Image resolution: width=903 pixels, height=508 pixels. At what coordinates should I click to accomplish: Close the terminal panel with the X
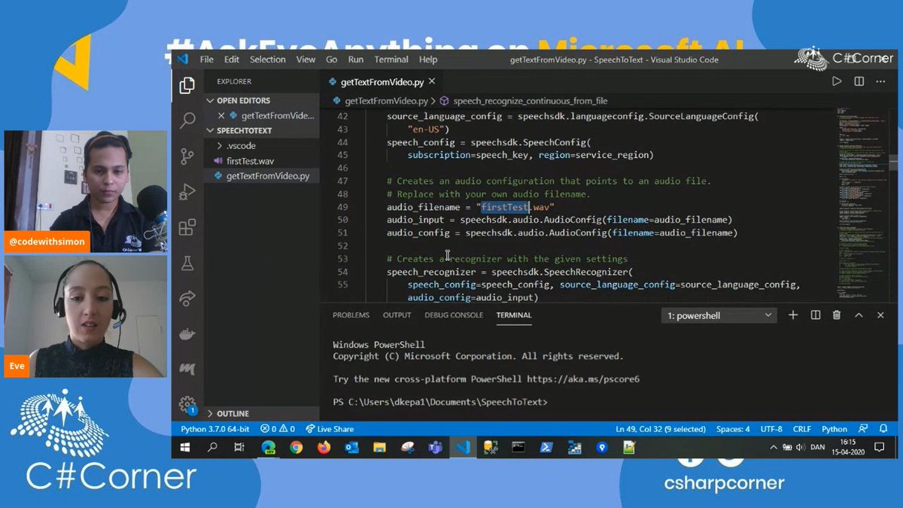(x=881, y=315)
